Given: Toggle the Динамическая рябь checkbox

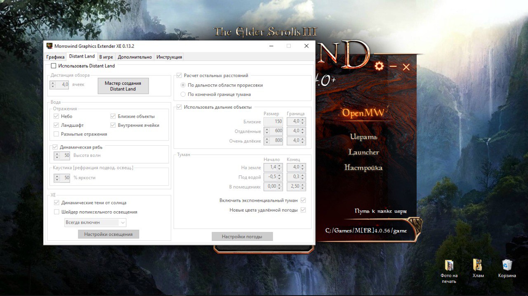Looking at the screenshot, I should [x=55, y=147].
